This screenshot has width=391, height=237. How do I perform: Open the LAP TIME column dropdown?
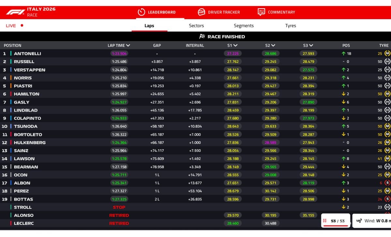128,46
